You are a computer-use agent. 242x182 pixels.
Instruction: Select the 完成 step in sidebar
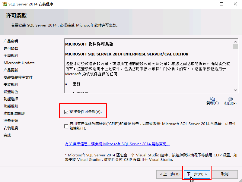point(7,135)
